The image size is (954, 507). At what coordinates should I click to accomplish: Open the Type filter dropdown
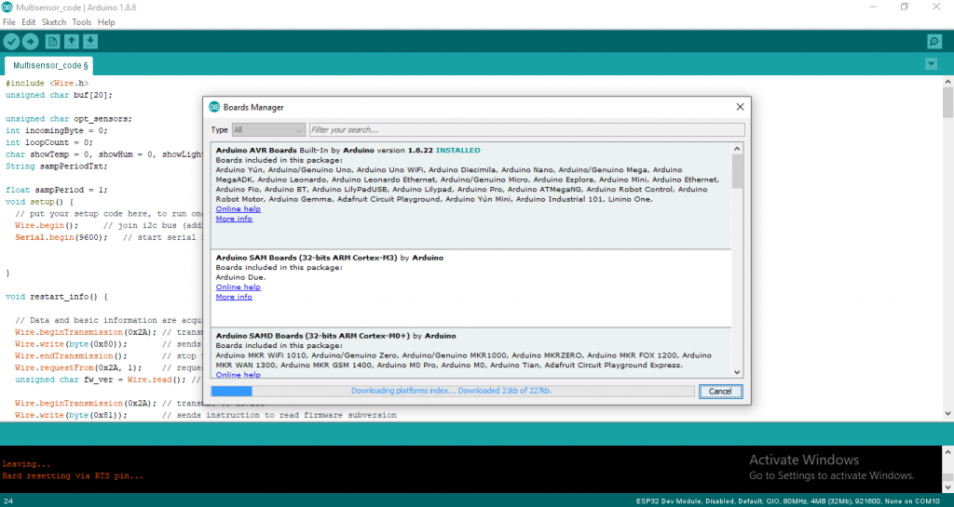point(268,130)
